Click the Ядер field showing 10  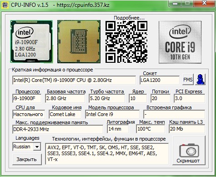tap(138, 98)
